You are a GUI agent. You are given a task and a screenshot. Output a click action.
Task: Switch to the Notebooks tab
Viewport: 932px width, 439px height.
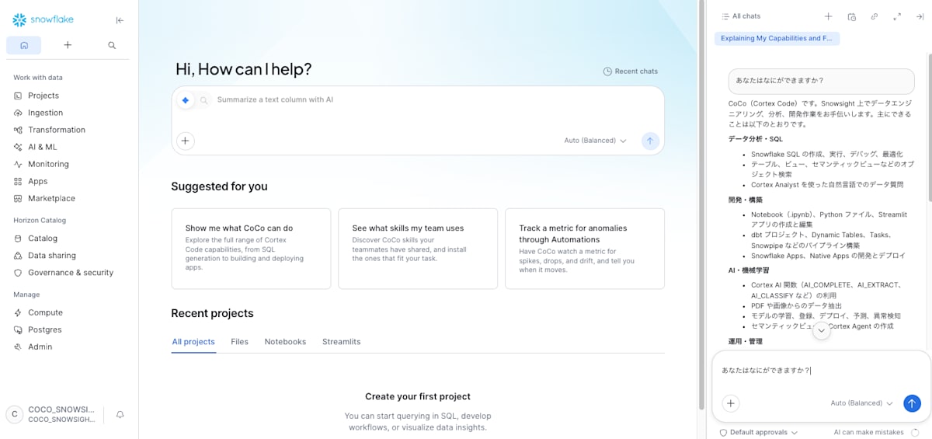285,342
